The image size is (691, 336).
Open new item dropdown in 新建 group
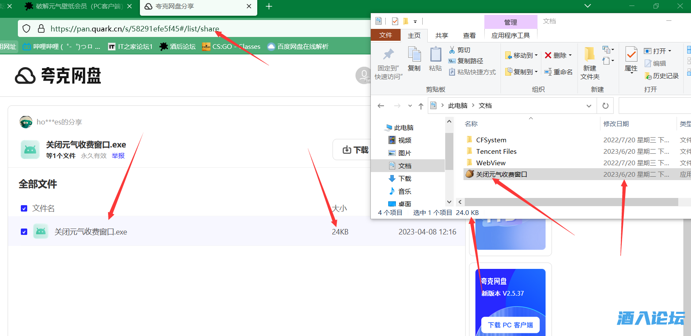coord(609,50)
